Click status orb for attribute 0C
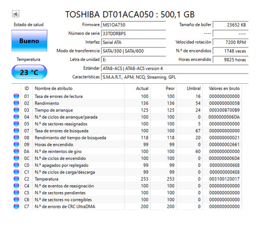260x228 pixels. coord(16,158)
